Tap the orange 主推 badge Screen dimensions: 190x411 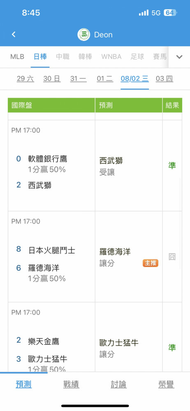pyautogui.click(x=151, y=263)
